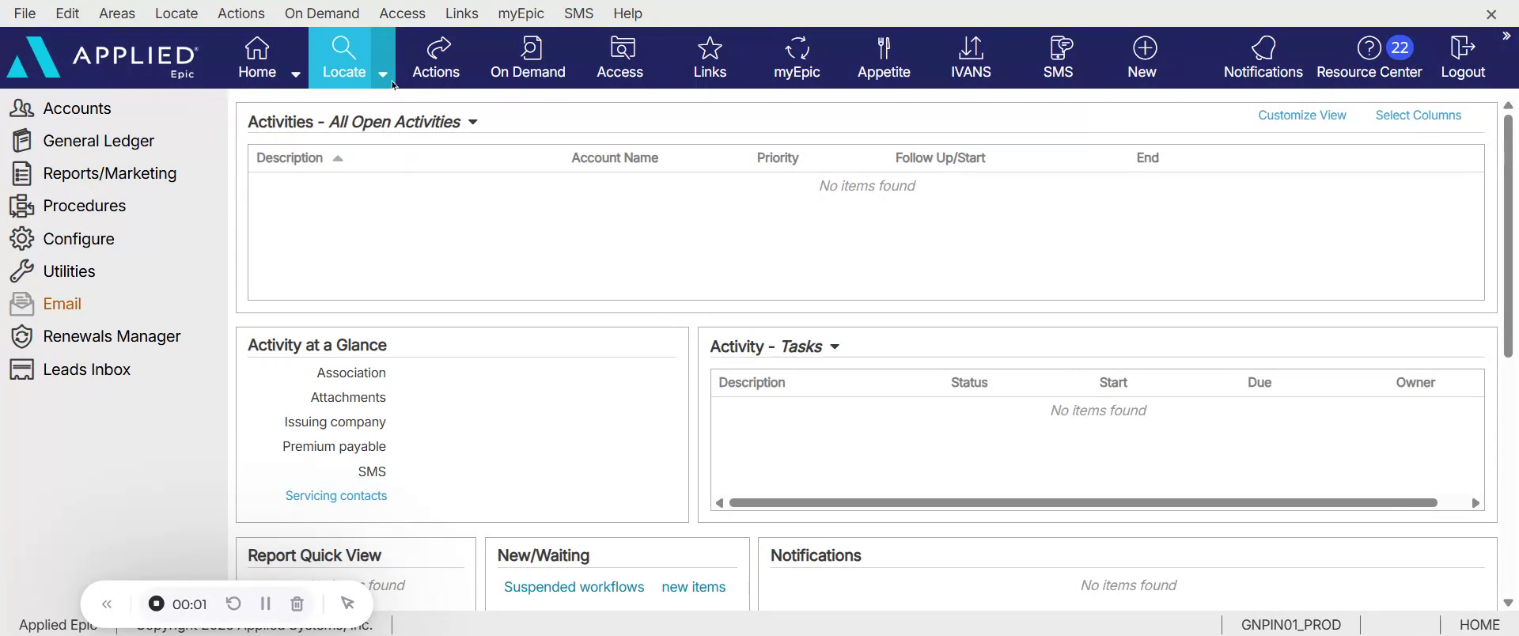Click the Owner column header in Tasks

point(1415,383)
